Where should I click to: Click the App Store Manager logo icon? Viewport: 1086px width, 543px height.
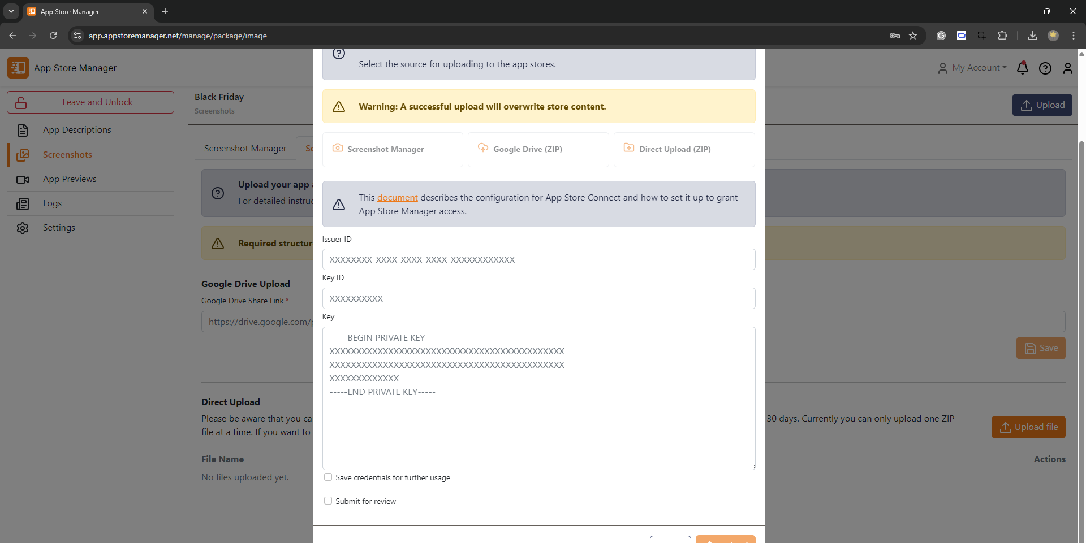pyautogui.click(x=18, y=68)
